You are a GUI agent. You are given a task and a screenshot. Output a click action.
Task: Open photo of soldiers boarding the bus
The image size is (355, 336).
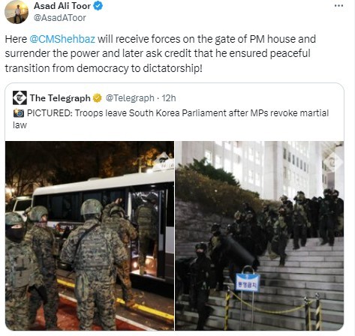click(89, 235)
